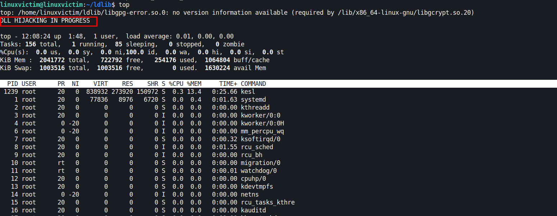Image resolution: width=557 pixels, height=216 pixels.
Task: Click the kesl process row
Action: 248,91
